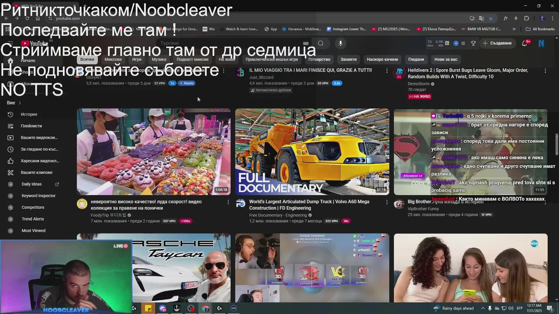The height and width of the screenshot is (314, 559).
Task: Open FoodyTrip channel link
Action: tap(108, 215)
